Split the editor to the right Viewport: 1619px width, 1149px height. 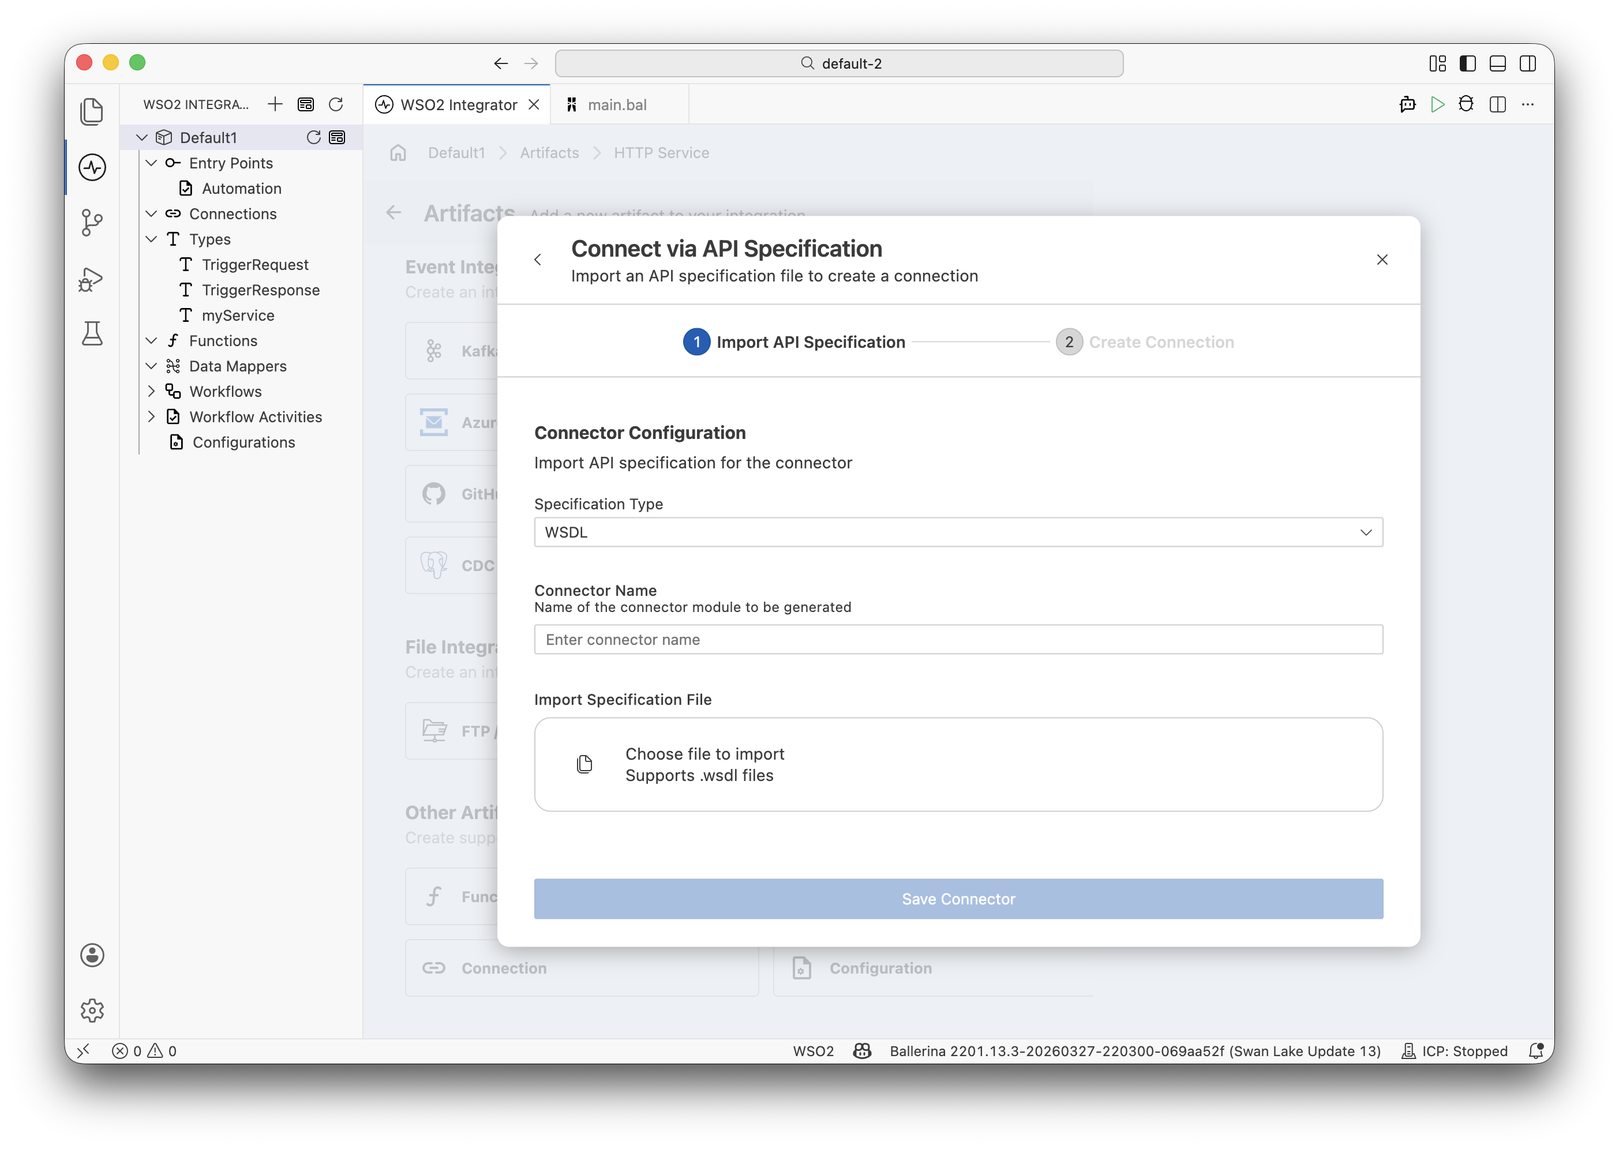point(1497,105)
